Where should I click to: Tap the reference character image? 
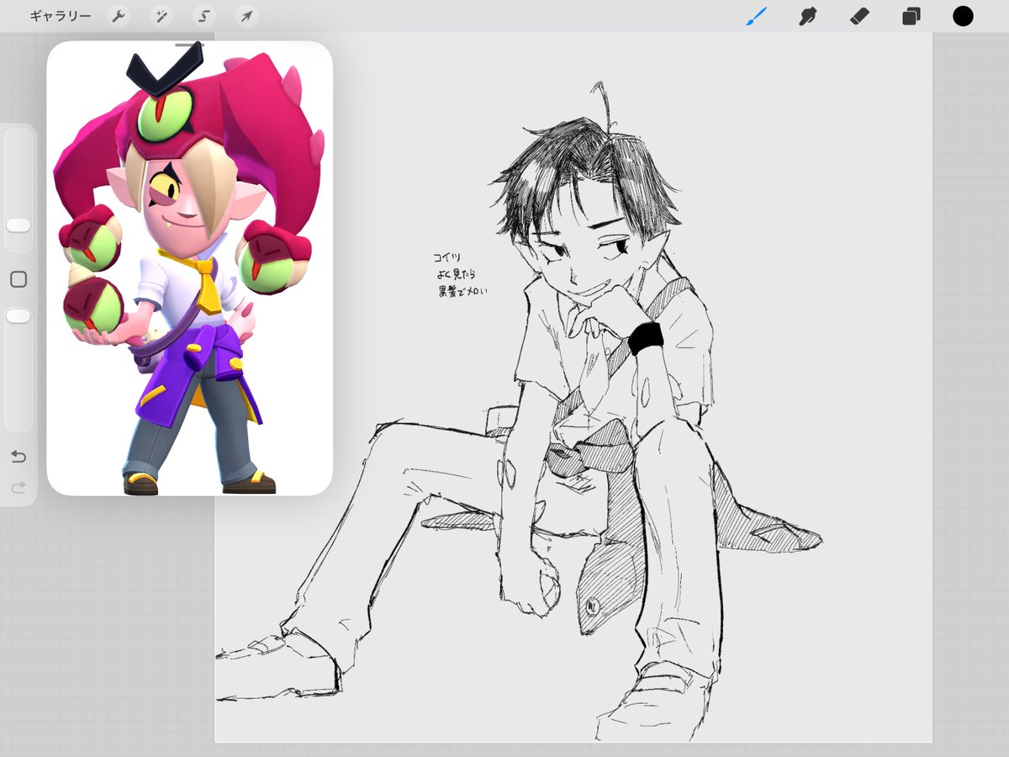tap(189, 269)
